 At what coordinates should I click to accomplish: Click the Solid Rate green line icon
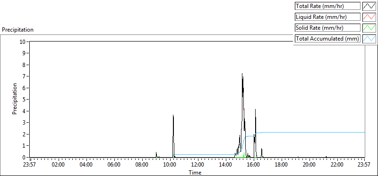tap(369, 28)
